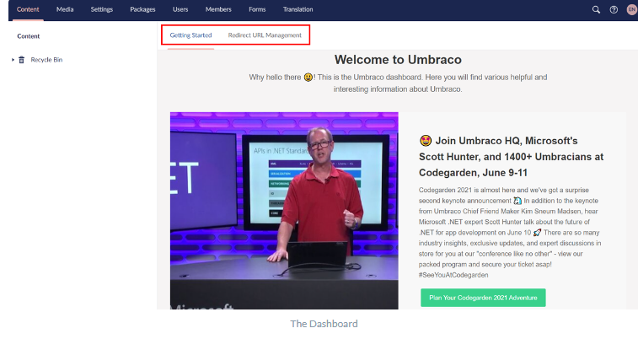This screenshot has width=638, height=339.
Task: Open the user avatar menu
Action: [x=632, y=9]
